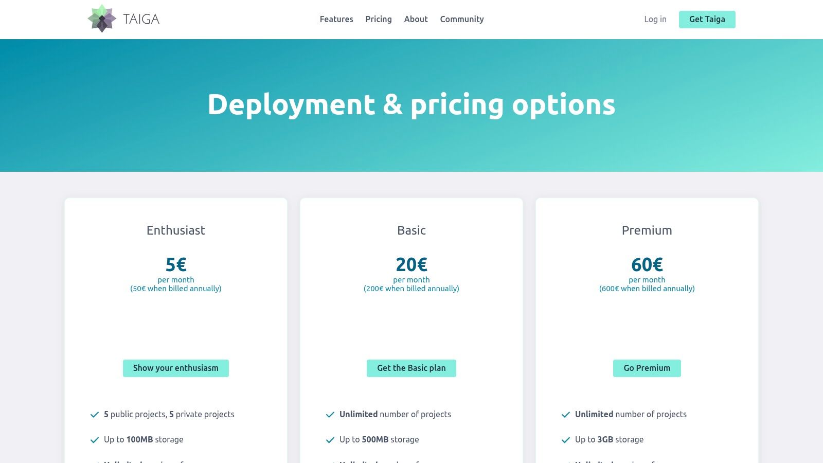Click the 600€ when billed annually note
The width and height of the screenshot is (823, 463).
click(647, 289)
